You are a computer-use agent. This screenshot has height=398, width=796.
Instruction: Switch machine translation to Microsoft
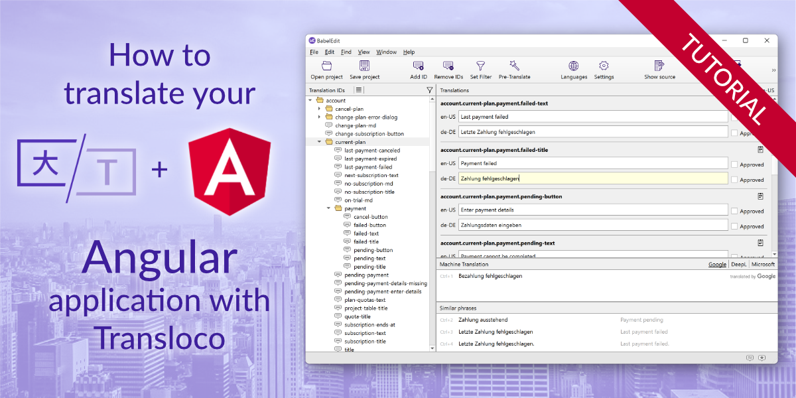coord(763,264)
